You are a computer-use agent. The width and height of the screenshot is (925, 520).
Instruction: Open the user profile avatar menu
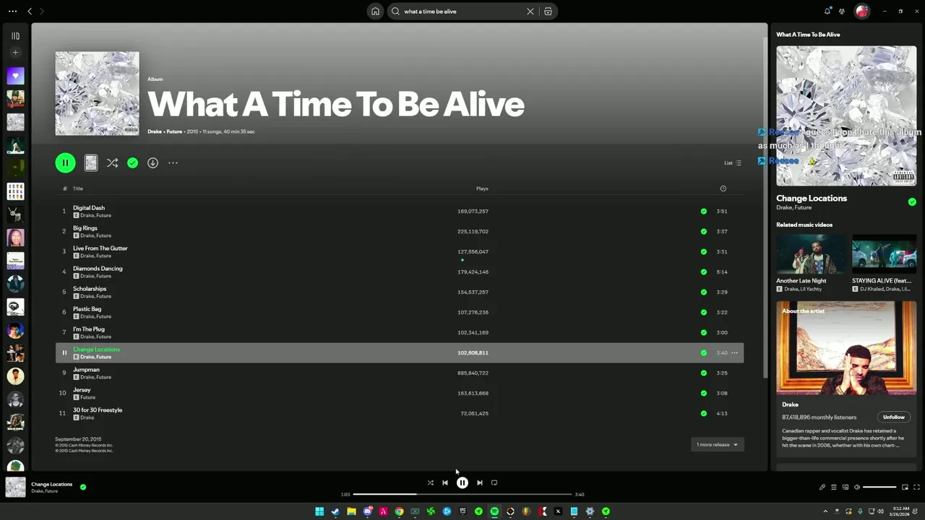(x=861, y=11)
